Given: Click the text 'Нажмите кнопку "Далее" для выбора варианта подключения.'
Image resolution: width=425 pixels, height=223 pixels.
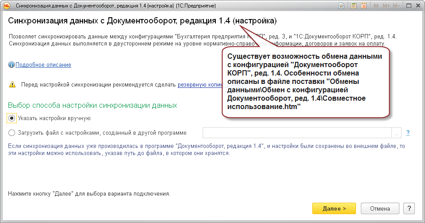Looking at the screenshot, I should point(89,194).
